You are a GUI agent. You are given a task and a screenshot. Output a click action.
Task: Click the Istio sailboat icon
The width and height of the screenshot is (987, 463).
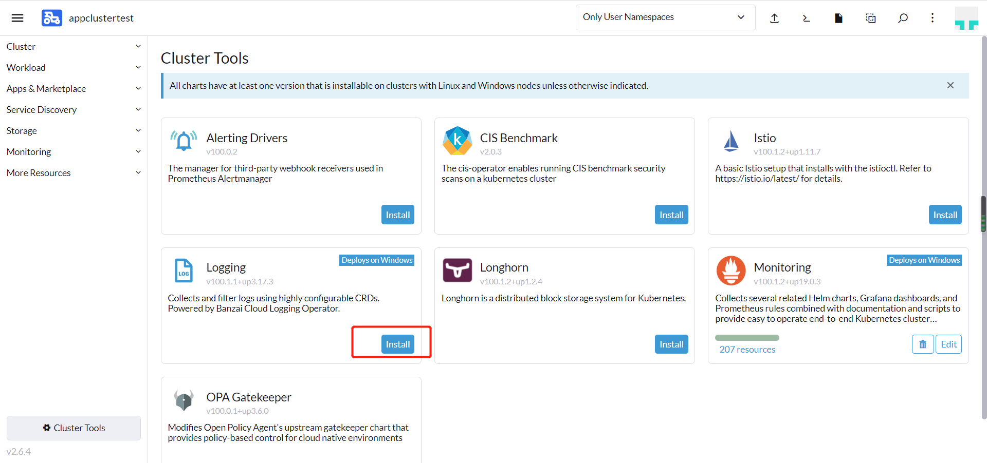(731, 141)
